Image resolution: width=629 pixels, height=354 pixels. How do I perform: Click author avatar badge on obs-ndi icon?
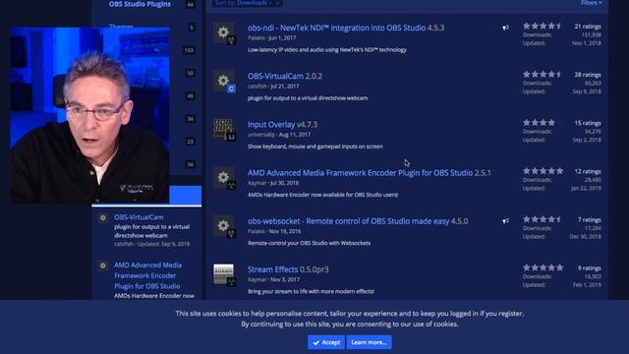(232, 40)
